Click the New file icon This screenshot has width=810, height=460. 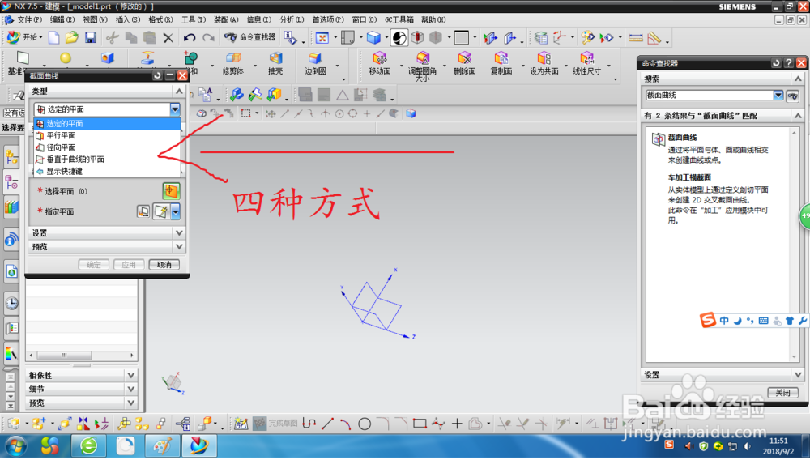[x=53, y=37]
